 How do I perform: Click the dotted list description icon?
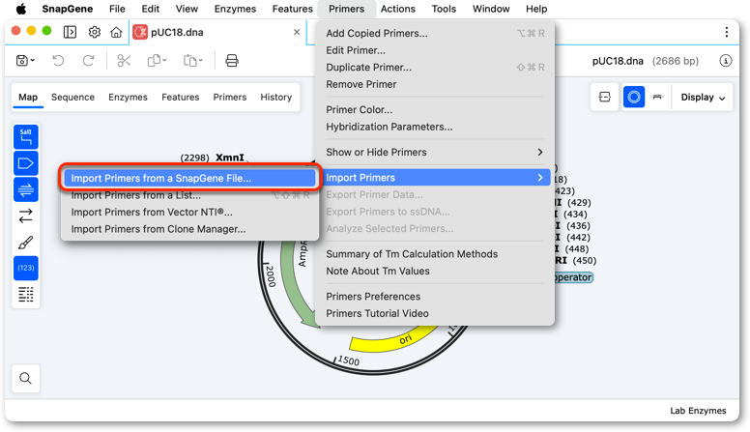point(26,294)
